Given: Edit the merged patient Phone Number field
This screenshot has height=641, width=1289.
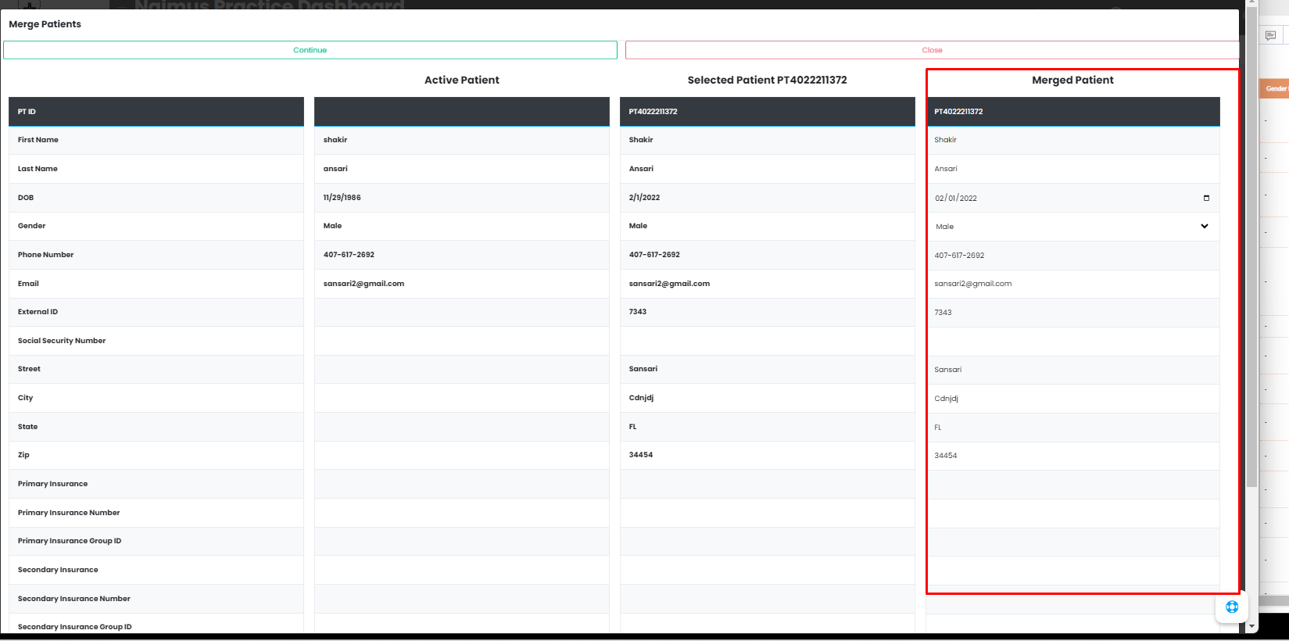Looking at the screenshot, I should pyautogui.click(x=1073, y=256).
